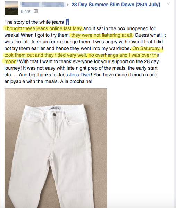The width and height of the screenshot is (176, 208).
Task: Click highlighted text 'I bought these jeans online'
Action: coord(33,29)
